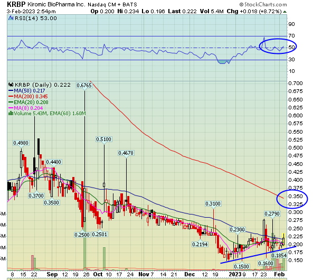Click the 10 level on the RSI axis
This screenshot has height=280, width=313.
pos(292,71)
